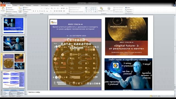This screenshot has height=99, width=176.
Task: Click the Help icon at ribbon right
Action: point(175,5)
